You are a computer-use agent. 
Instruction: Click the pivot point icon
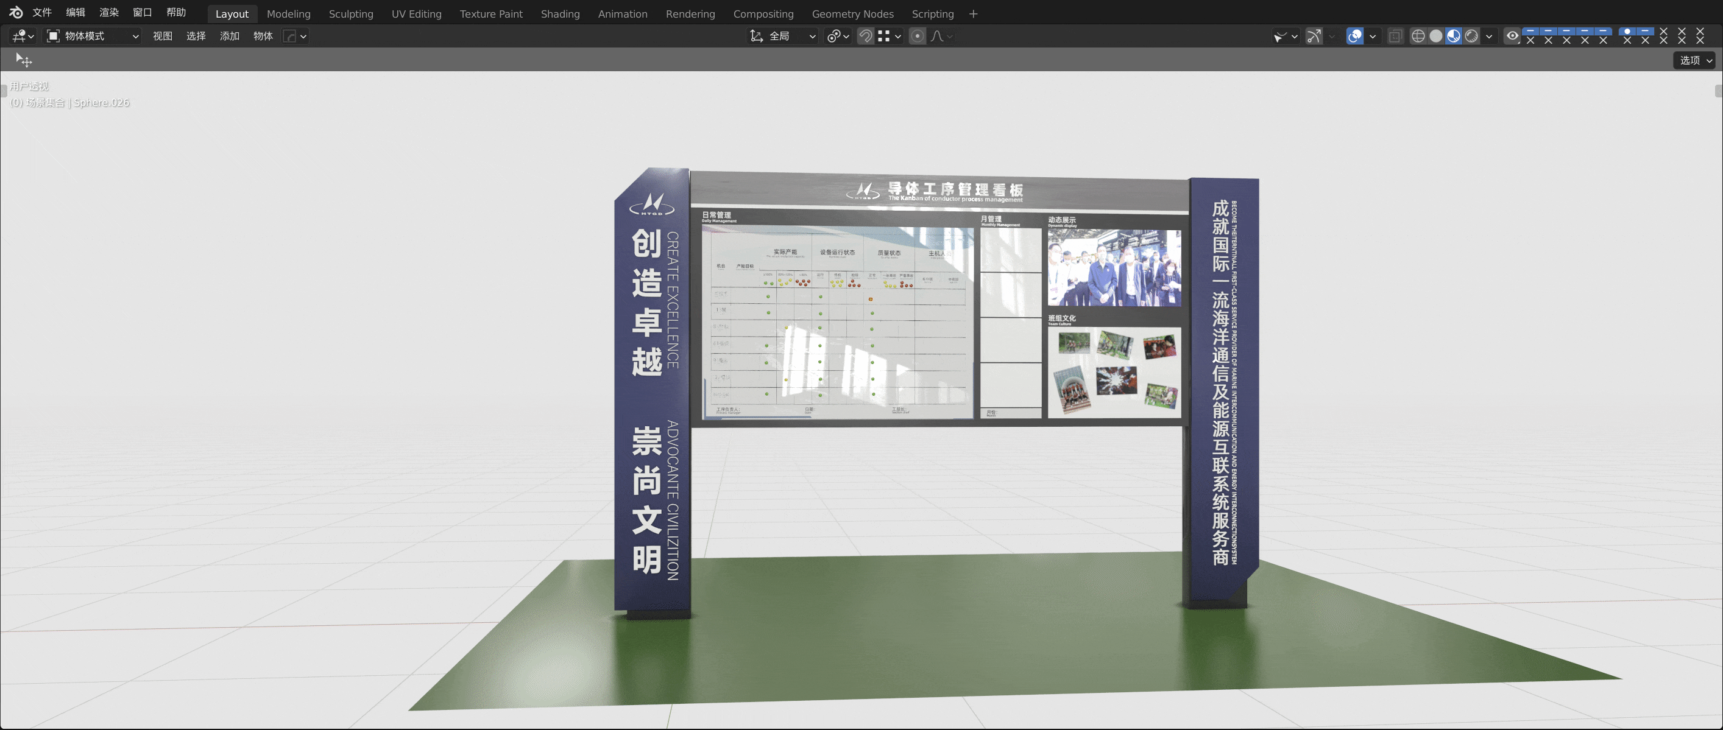[x=833, y=36]
